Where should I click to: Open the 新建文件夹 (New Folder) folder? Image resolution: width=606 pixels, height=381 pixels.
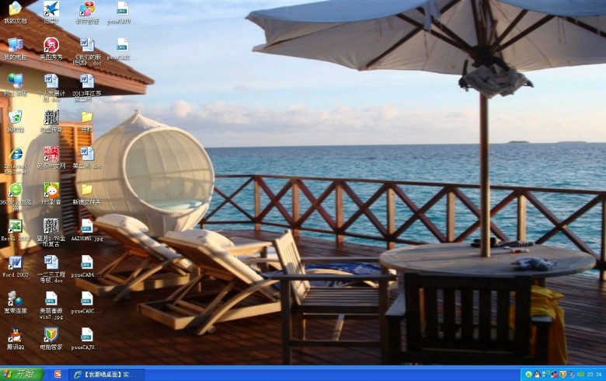pyautogui.click(x=87, y=190)
